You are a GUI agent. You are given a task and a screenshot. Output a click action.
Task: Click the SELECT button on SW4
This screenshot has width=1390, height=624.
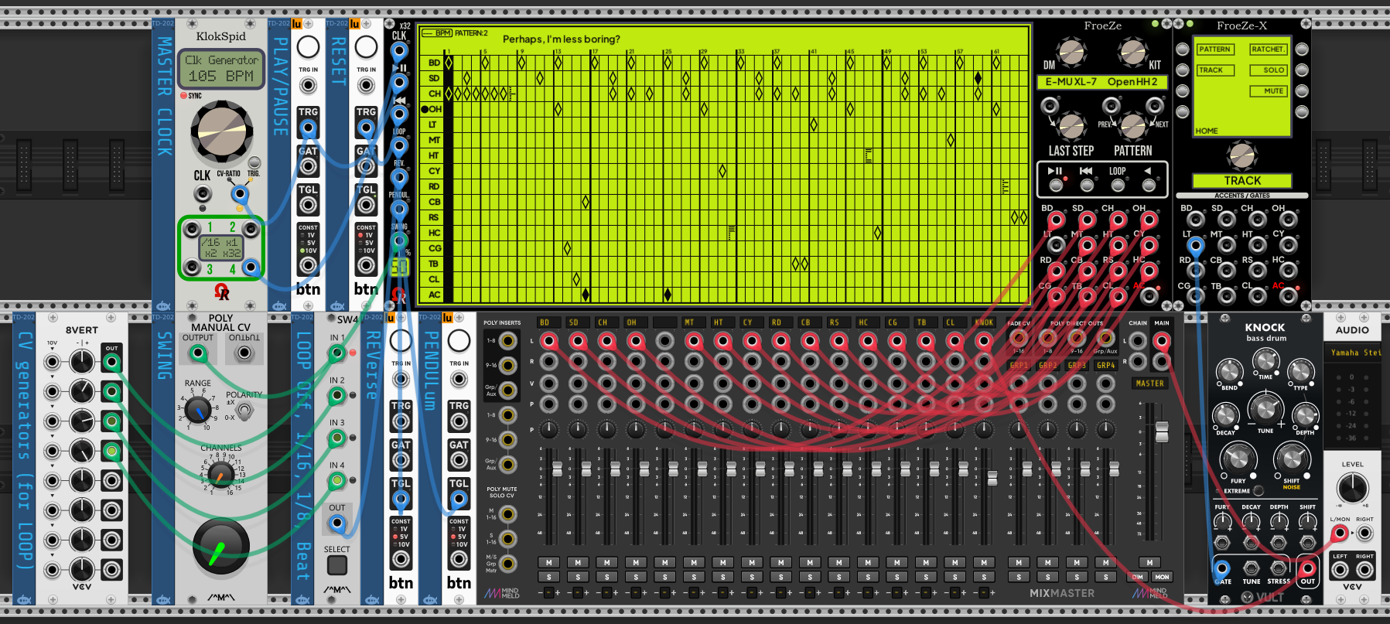tap(336, 564)
